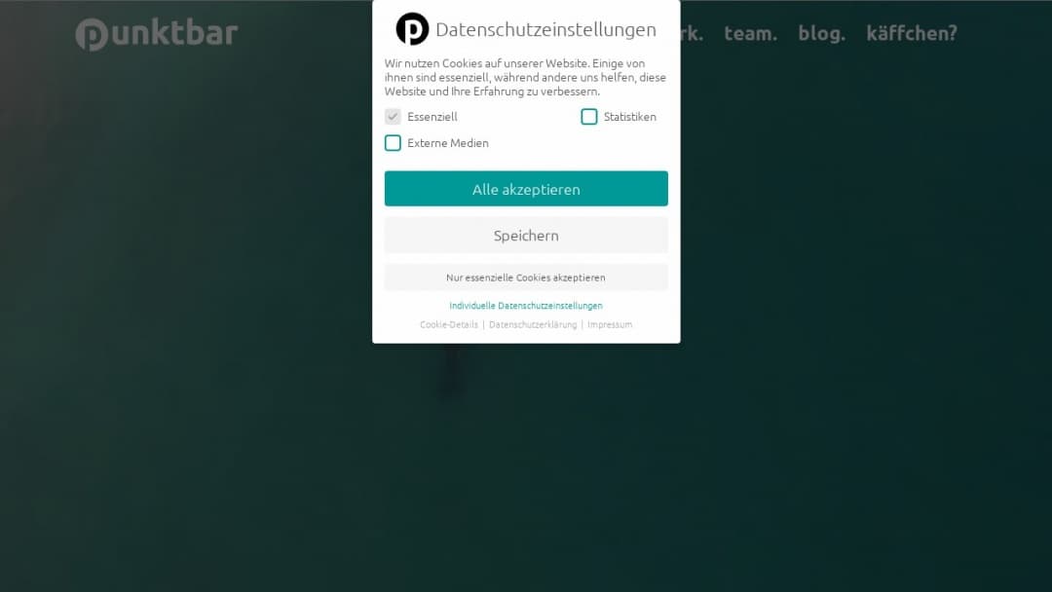The width and height of the screenshot is (1052, 592).
Task: Click the punktbar logo in the header
Action: pos(156,33)
